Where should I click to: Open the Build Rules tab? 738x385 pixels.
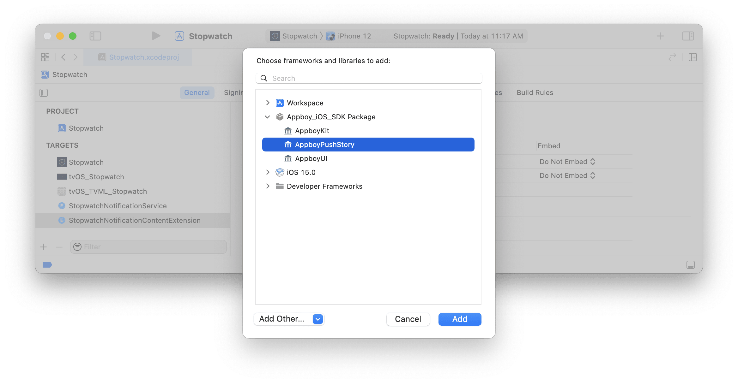(535, 93)
